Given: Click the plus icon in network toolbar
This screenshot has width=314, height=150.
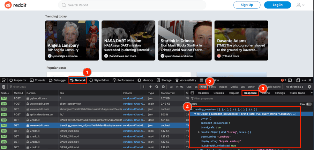Looking at the screenshot, I should coord(151,87).
